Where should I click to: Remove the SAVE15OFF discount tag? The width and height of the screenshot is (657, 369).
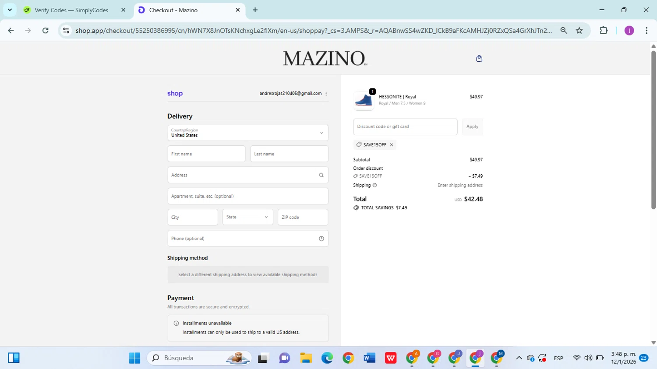point(392,145)
